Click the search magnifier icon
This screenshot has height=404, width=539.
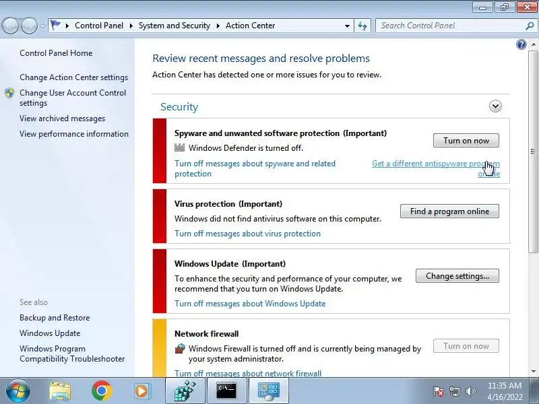pyautogui.click(x=530, y=26)
